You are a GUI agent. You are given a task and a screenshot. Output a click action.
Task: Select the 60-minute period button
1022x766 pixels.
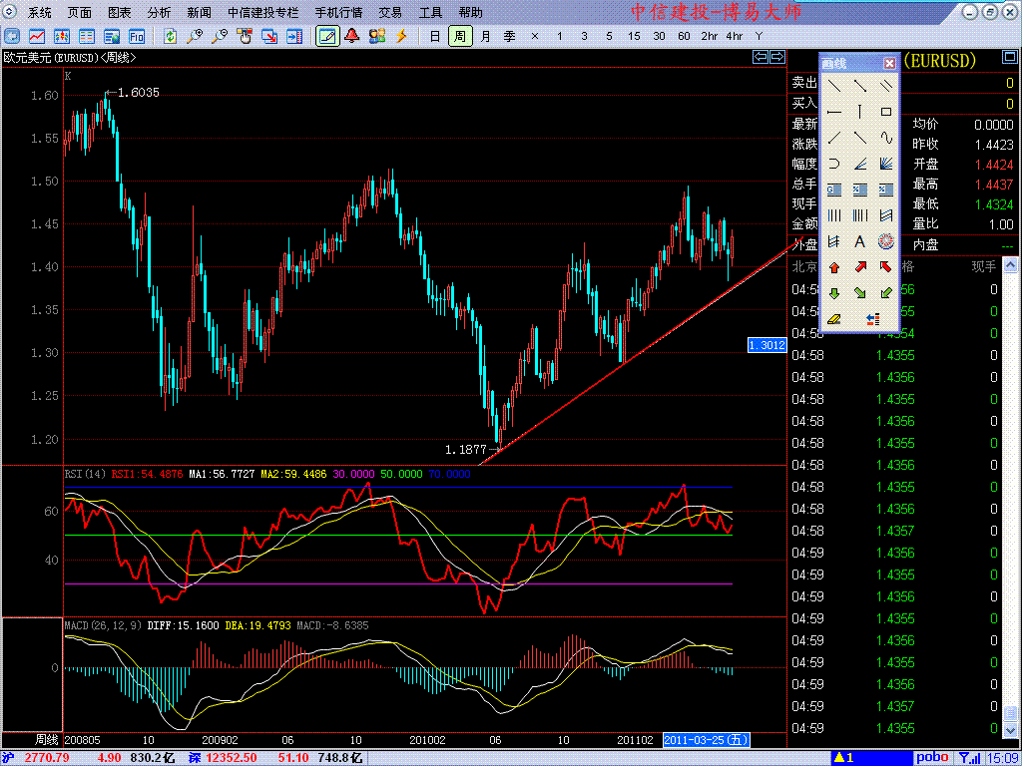684,37
